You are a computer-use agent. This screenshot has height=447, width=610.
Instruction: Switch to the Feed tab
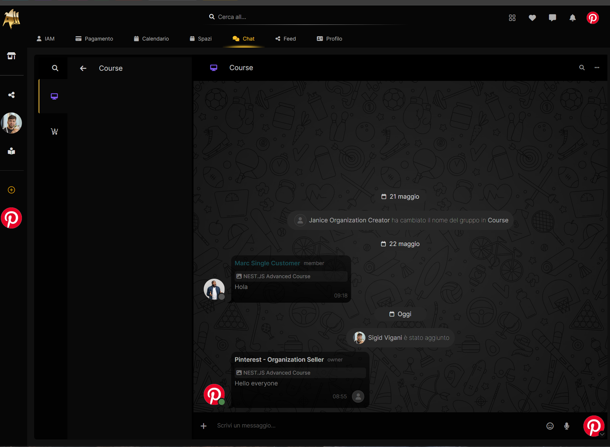coord(286,39)
